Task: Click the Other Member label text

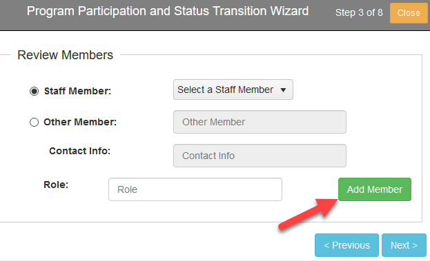Action: click(x=80, y=122)
